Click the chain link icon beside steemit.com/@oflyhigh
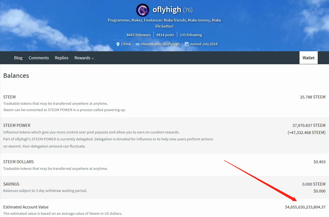The height and width of the screenshot is (217, 329). (x=138, y=44)
